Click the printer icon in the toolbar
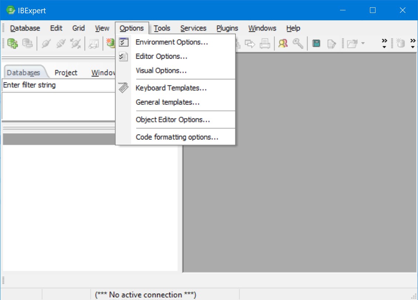 tap(265, 44)
